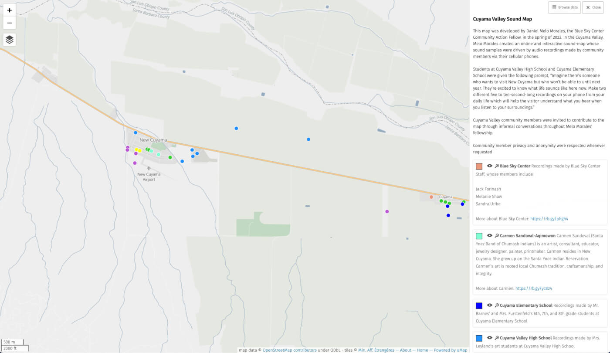Toggle Cuyama Valley High School layer visibility
Screen dimensions: 610x353
click(x=490, y=338)
